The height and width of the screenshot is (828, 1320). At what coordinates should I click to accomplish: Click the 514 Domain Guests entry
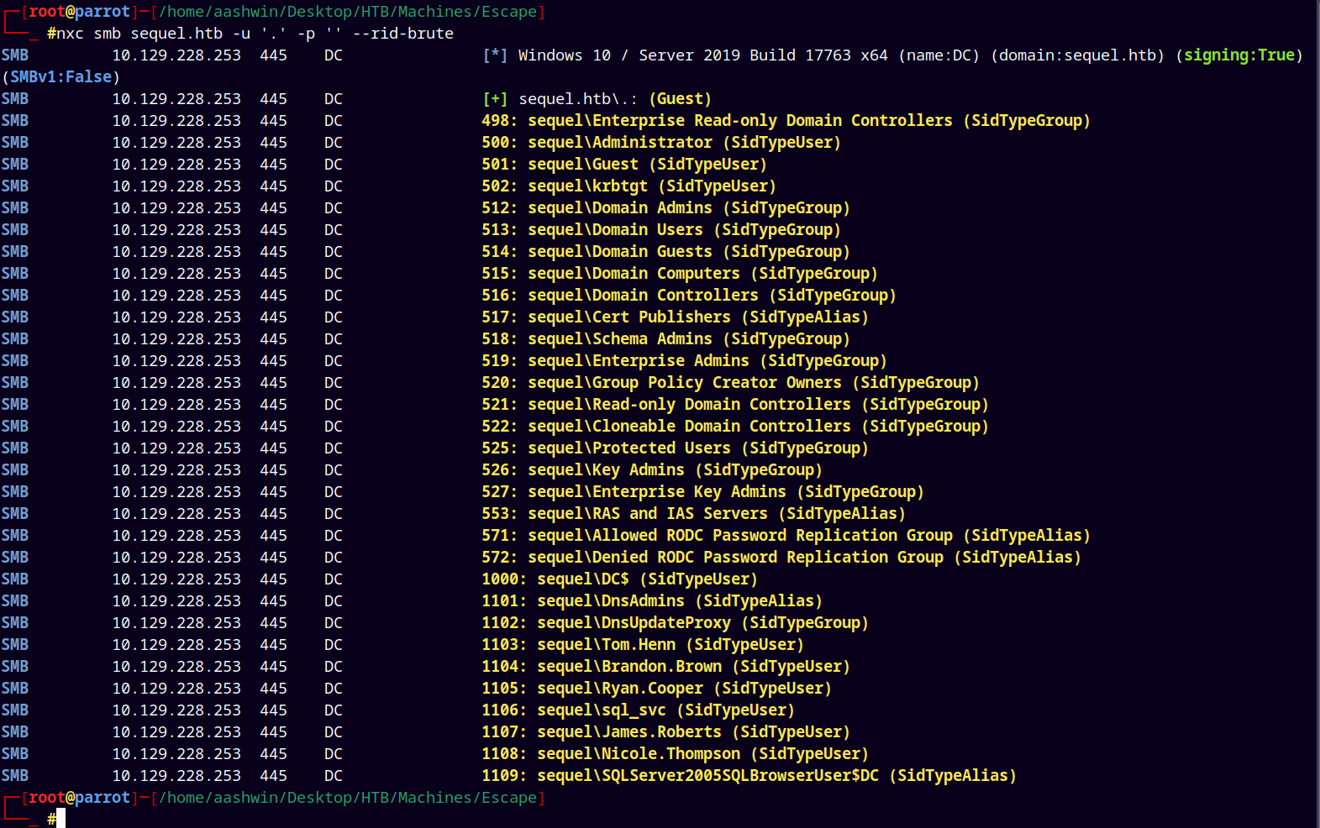tap(666, 252)
